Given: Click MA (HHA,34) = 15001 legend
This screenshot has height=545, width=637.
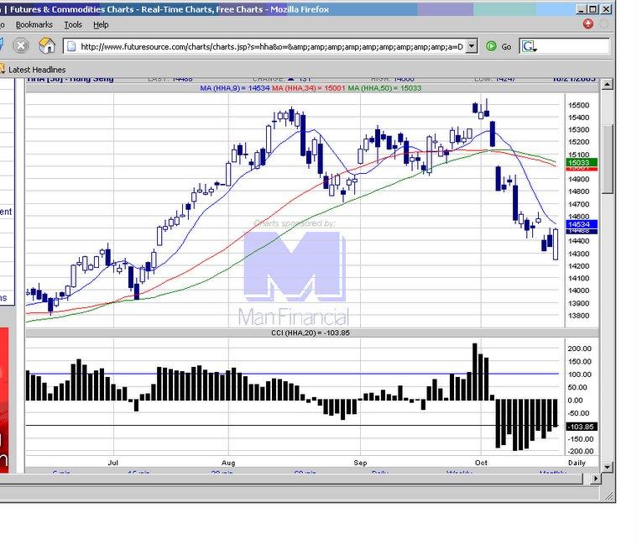Looking at the screenshot, I should tap(308, 88).
